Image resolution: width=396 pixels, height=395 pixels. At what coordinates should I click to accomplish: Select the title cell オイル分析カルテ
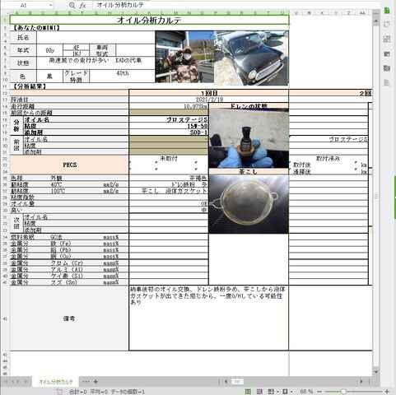(149, 20)
